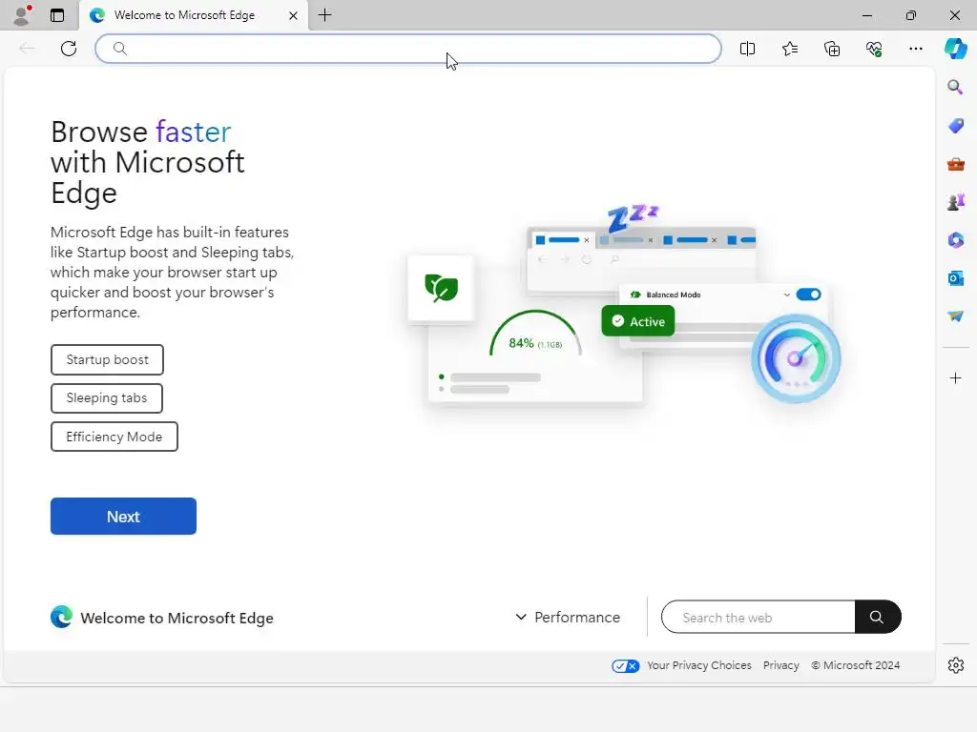
Task: Click the blue Next button
Action: [x=123, y=516]
